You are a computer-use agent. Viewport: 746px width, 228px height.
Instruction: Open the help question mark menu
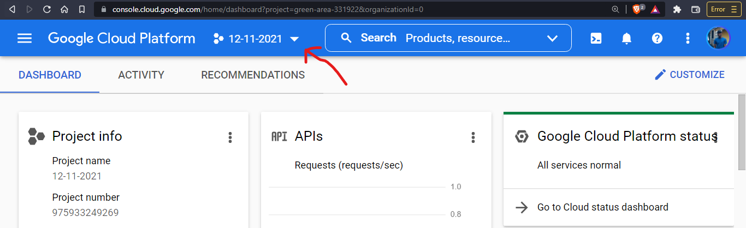(x=658, y=38)
